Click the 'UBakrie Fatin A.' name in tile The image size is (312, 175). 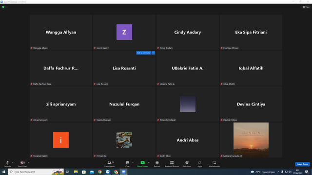[187, 68]
